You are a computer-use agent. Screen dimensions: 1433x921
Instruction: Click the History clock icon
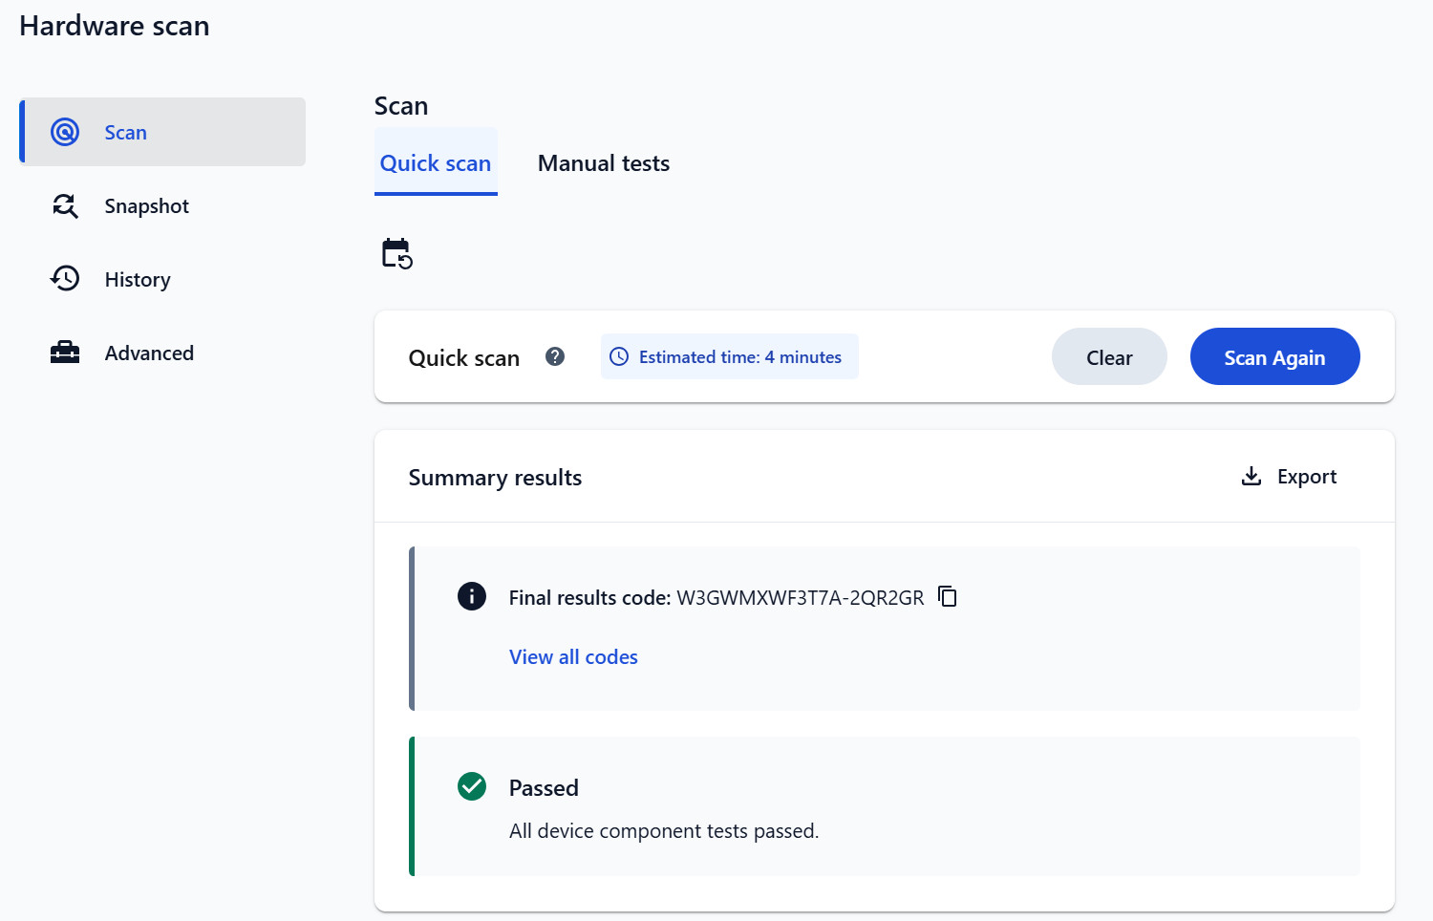(x=65, y=278)
